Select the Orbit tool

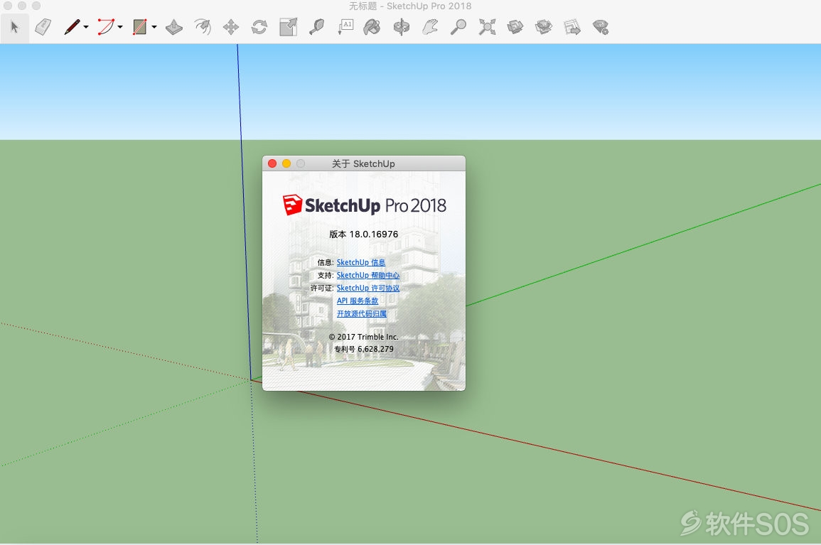[x=402, y=27]
